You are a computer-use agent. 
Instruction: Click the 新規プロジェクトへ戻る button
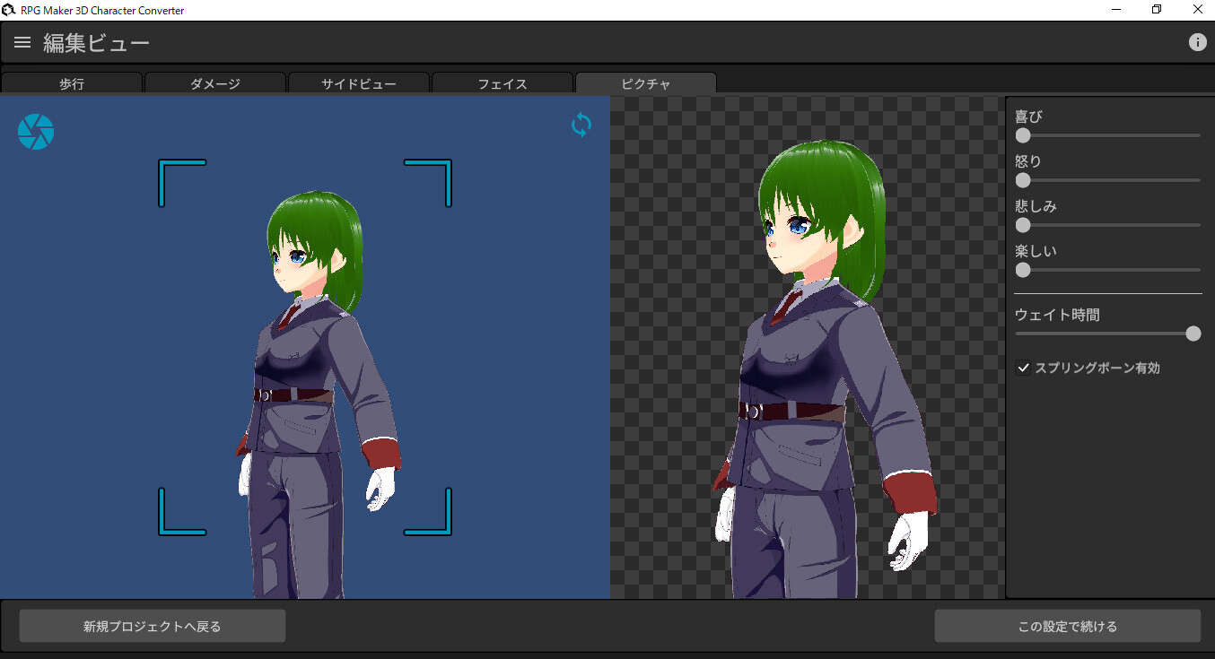click(152, 625)
